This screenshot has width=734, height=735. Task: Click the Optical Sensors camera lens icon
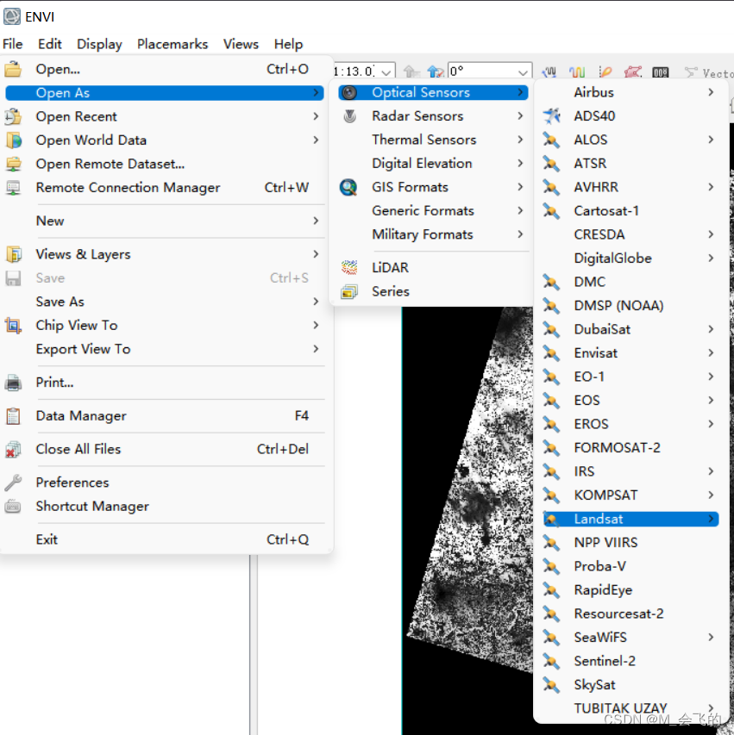point(348,92)
